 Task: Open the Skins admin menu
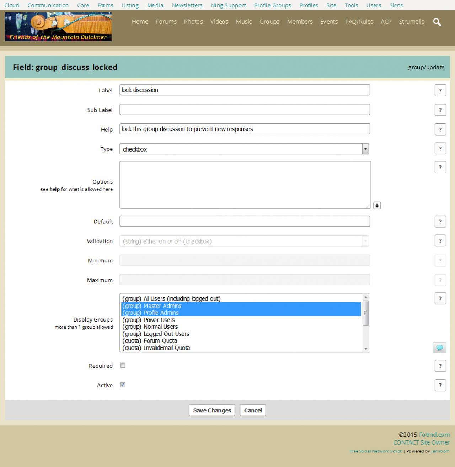[x=396, y=5]
